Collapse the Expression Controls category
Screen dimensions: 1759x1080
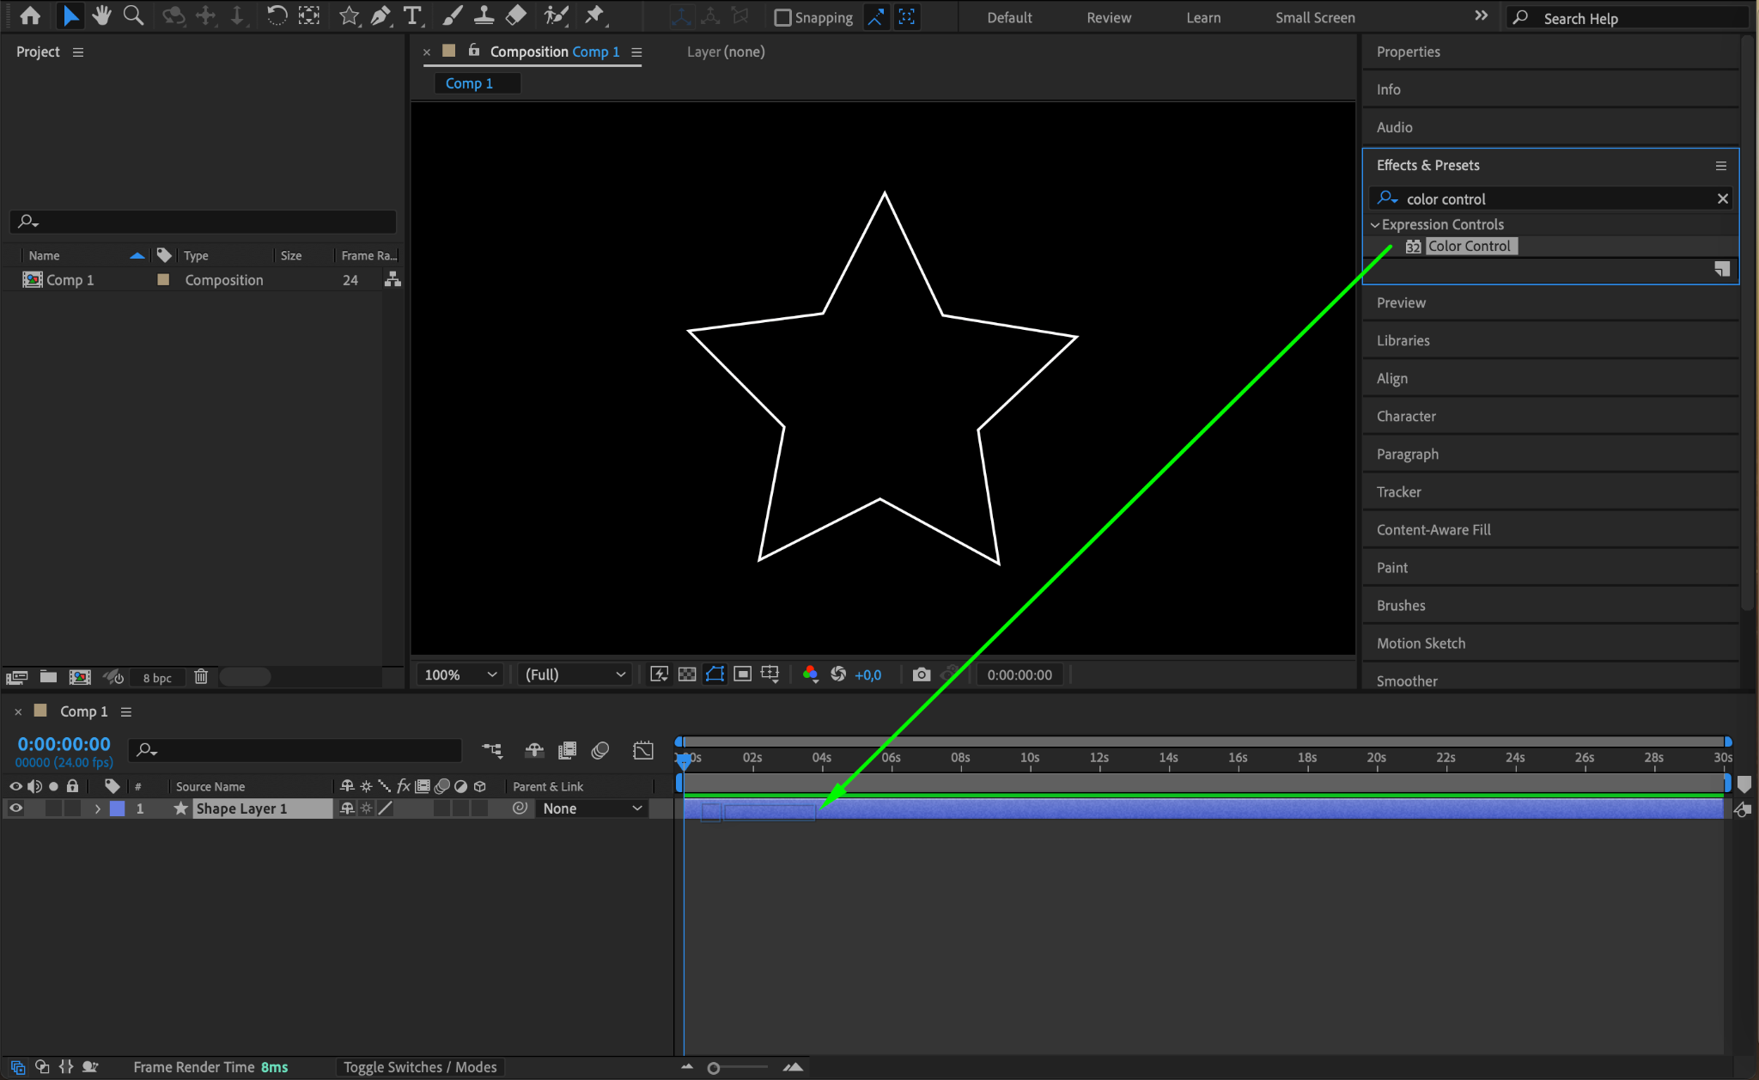click(1375, 224)
